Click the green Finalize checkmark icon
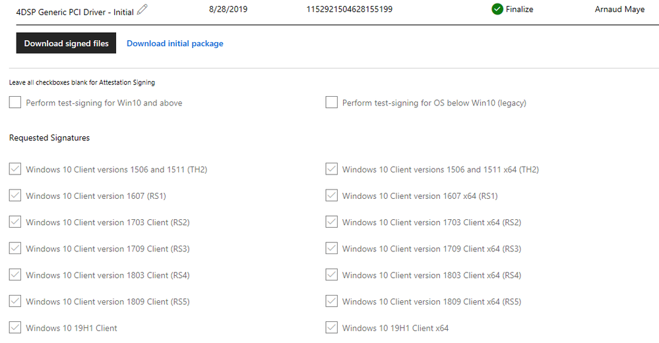 (x=497, y=9)
